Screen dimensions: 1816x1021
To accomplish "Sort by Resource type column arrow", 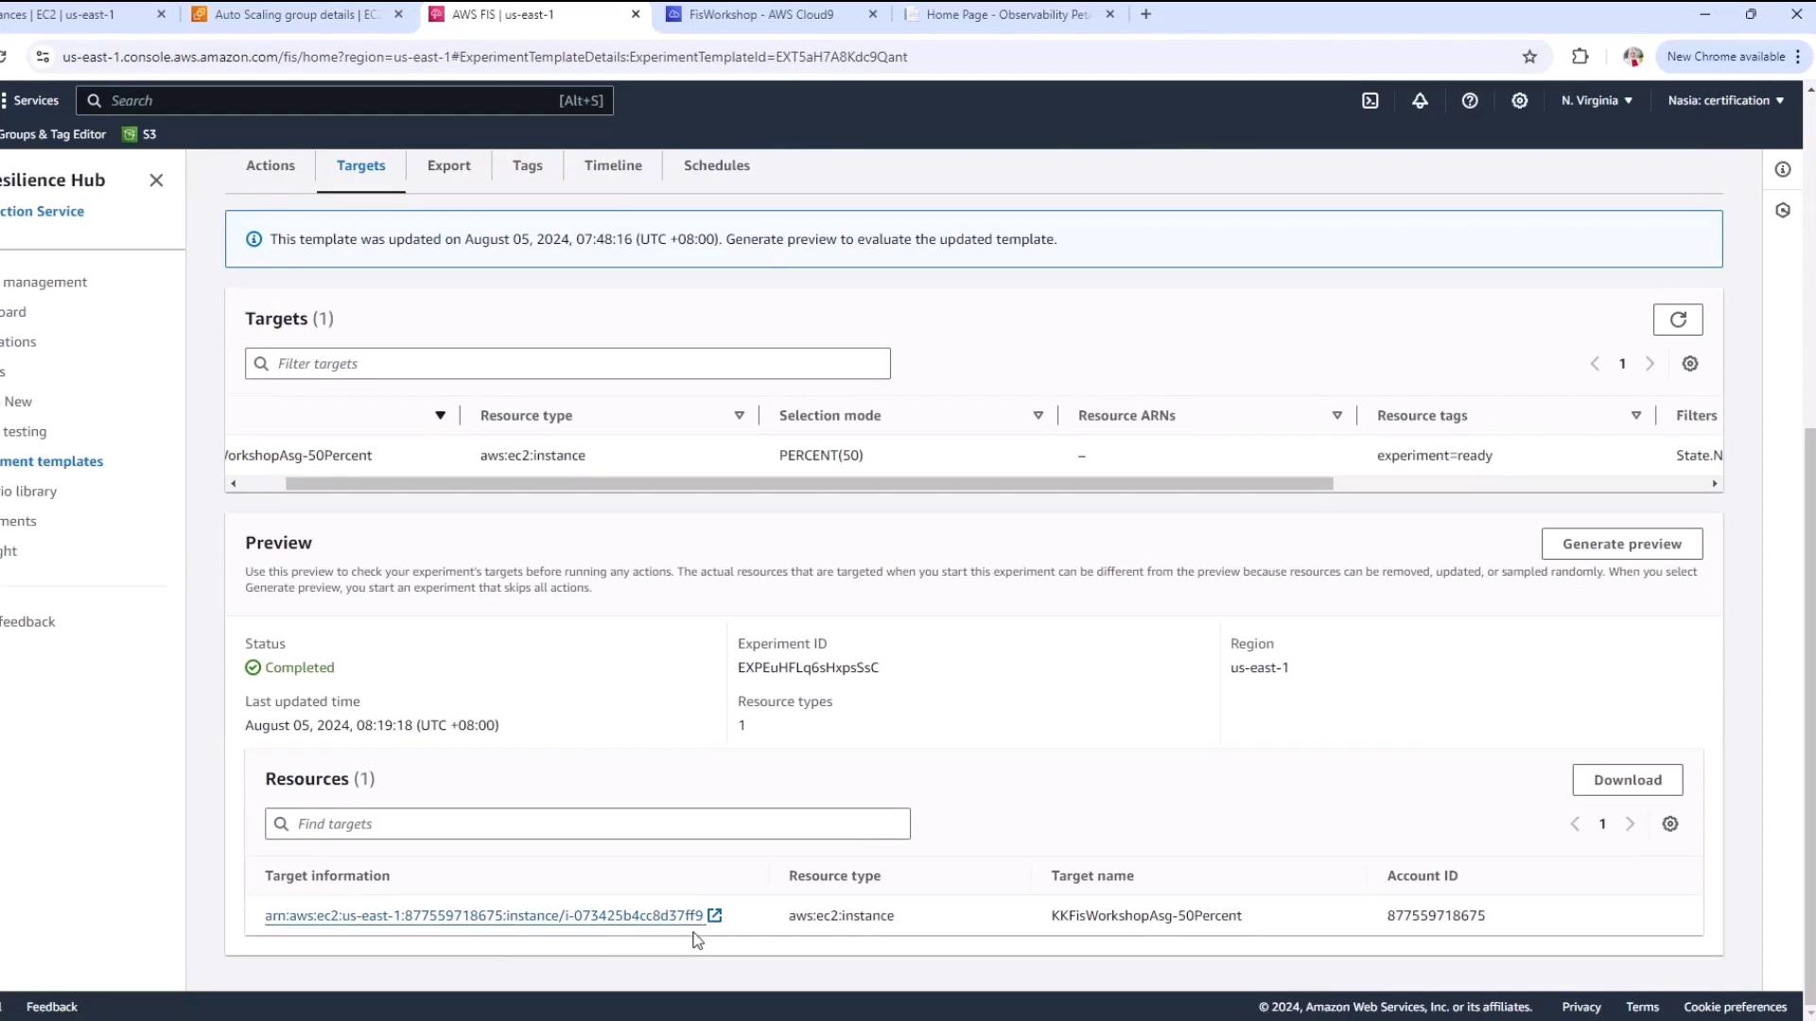I will click(739, 416).
